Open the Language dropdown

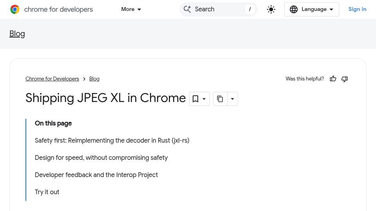coord(311,9)
